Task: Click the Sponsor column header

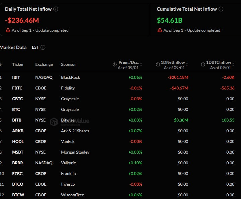Action: coord(68,64)
